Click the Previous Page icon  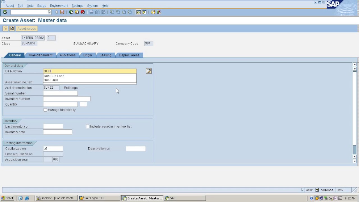pos(118,12)
